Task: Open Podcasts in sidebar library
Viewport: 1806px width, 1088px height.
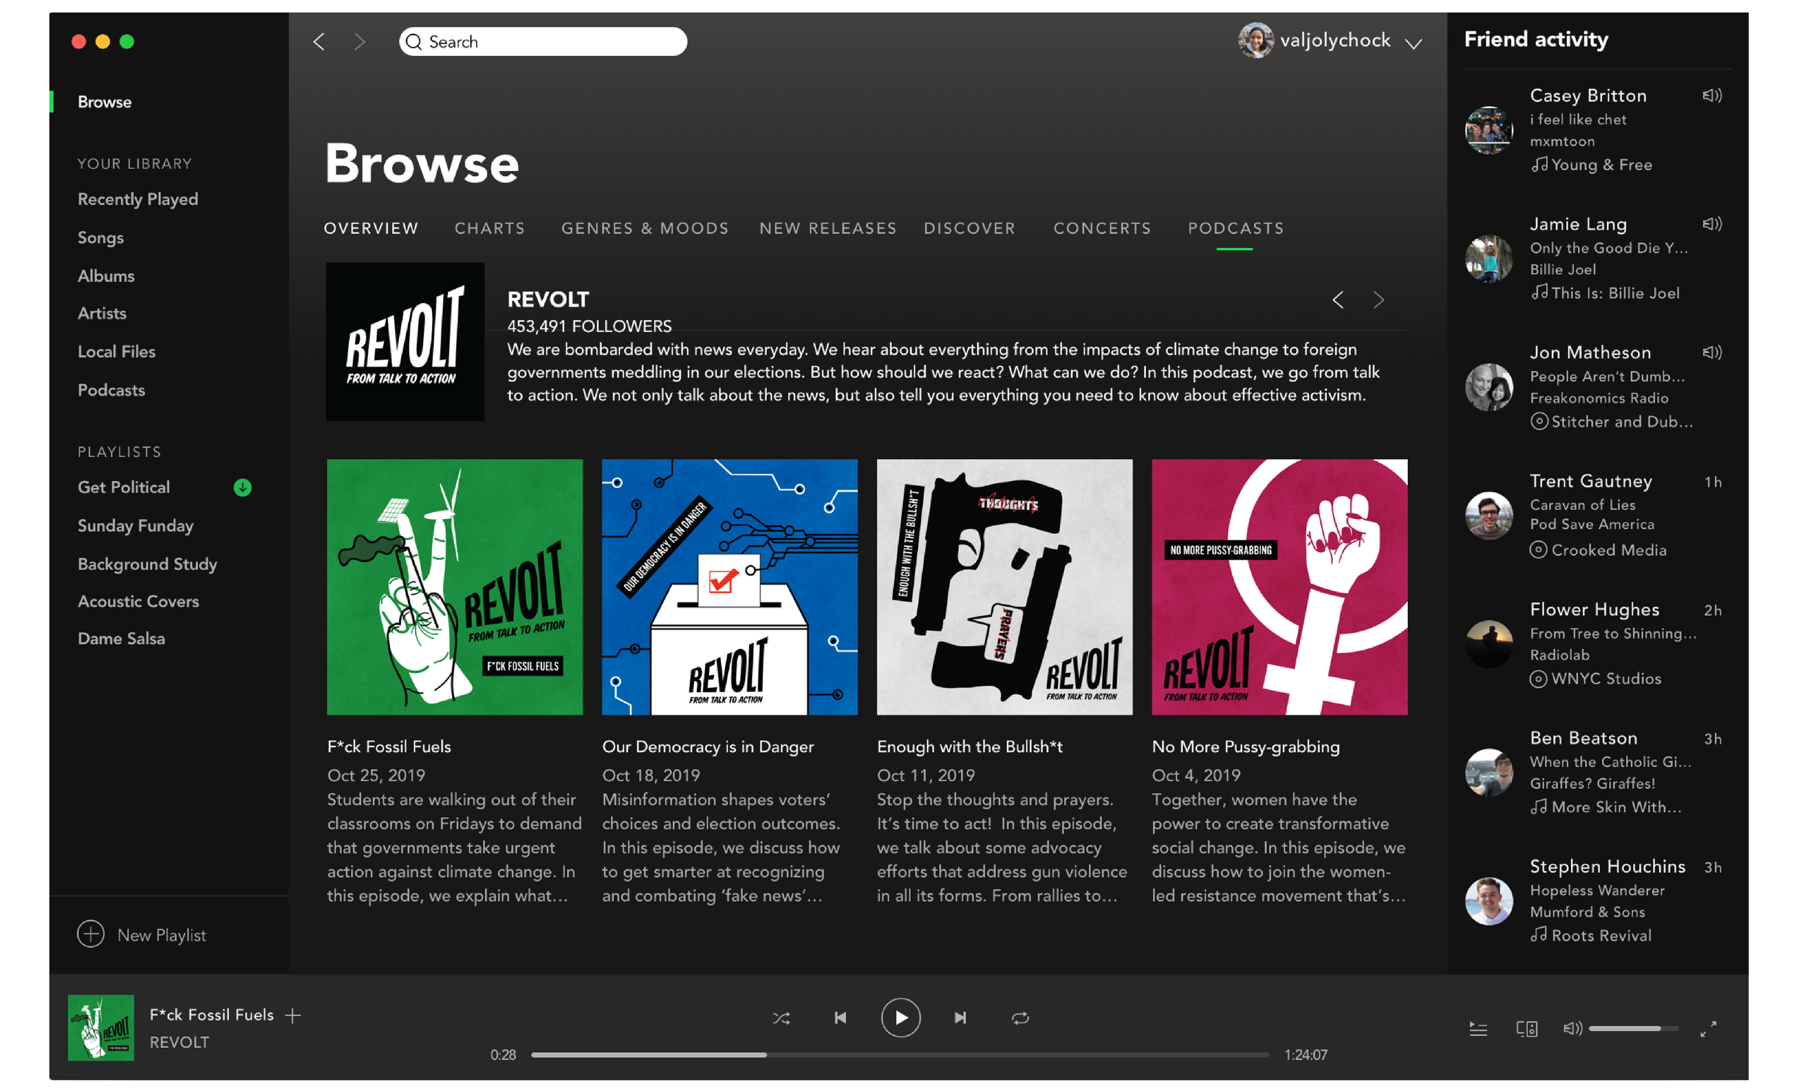Action: tap(111, 390)
